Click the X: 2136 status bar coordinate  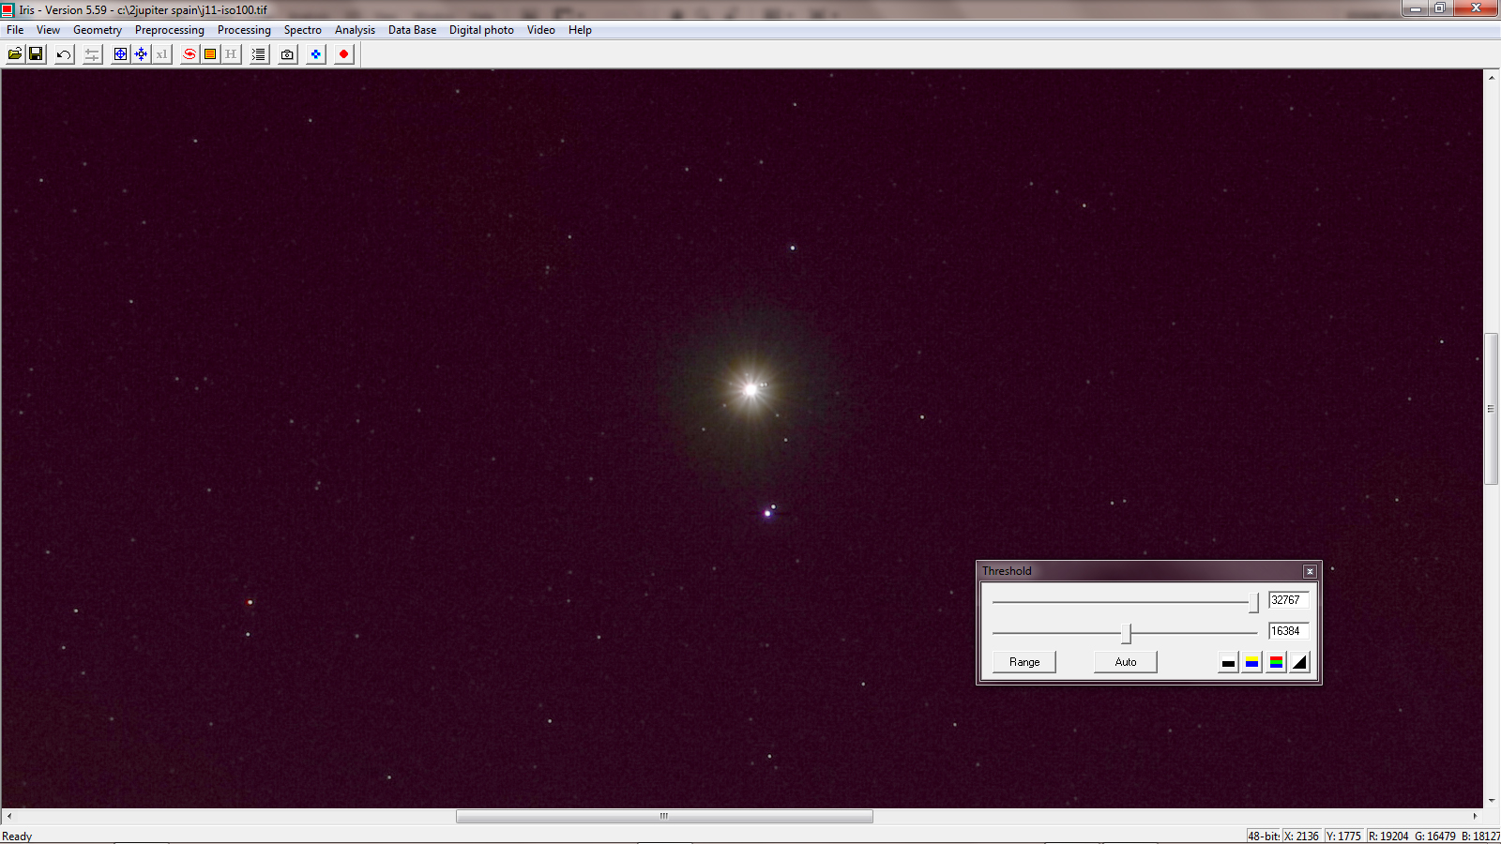1301,836
